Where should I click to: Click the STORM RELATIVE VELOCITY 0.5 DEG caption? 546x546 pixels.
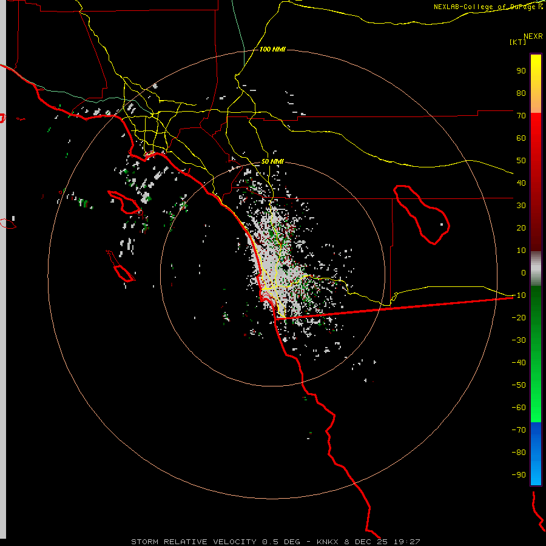point(215,542)
